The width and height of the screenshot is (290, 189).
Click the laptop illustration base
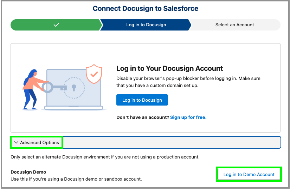pos(74,108)
